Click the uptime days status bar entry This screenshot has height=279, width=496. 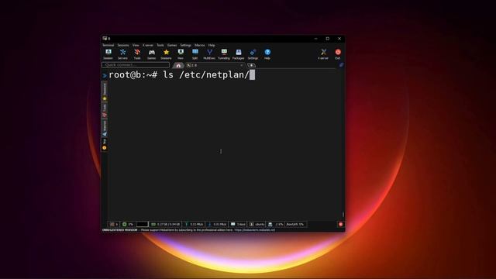(x=238, y=224)
